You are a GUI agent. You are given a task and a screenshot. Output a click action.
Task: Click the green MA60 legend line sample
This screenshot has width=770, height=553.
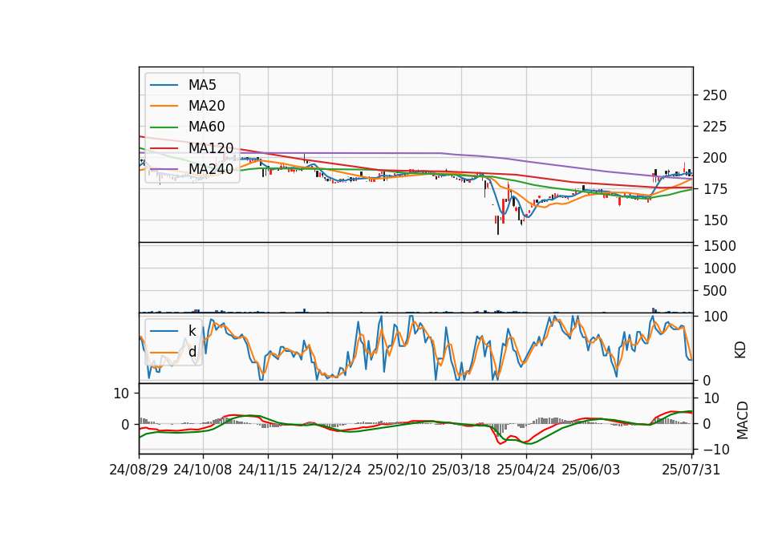164,127
